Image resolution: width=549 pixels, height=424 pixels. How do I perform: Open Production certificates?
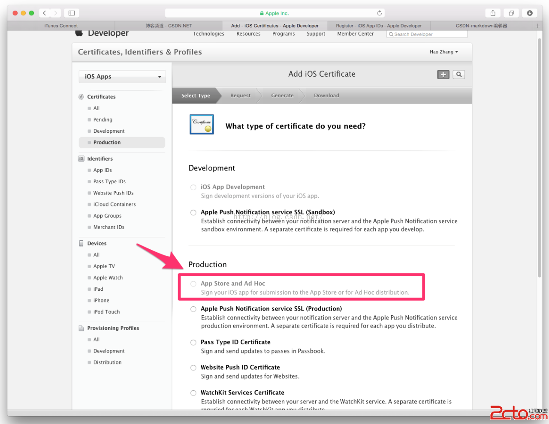pyautogui.click(x=122, y=143)
